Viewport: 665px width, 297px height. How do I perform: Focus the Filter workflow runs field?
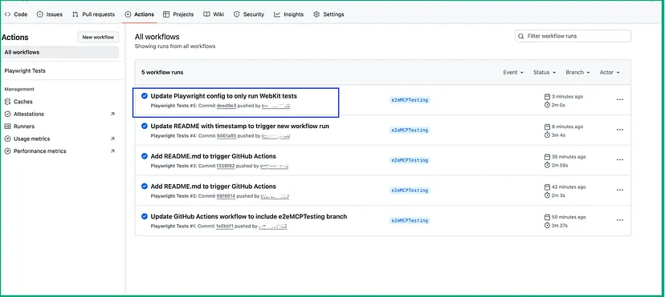(573, 36)
